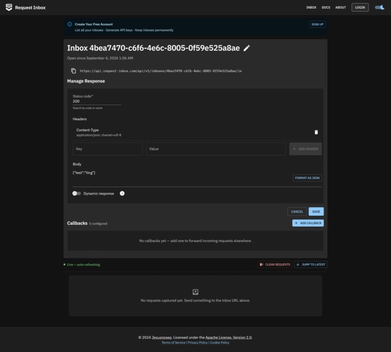
Task: Click JUMP TO LATEST button
Action: click(311, 264)
